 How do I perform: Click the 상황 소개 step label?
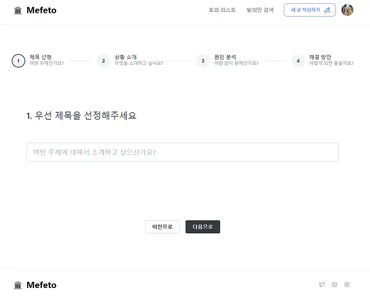[126, 57]
